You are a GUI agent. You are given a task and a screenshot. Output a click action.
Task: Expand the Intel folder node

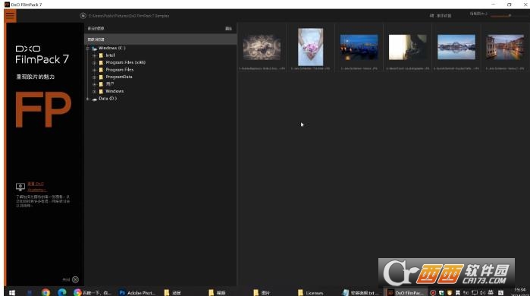94,55
